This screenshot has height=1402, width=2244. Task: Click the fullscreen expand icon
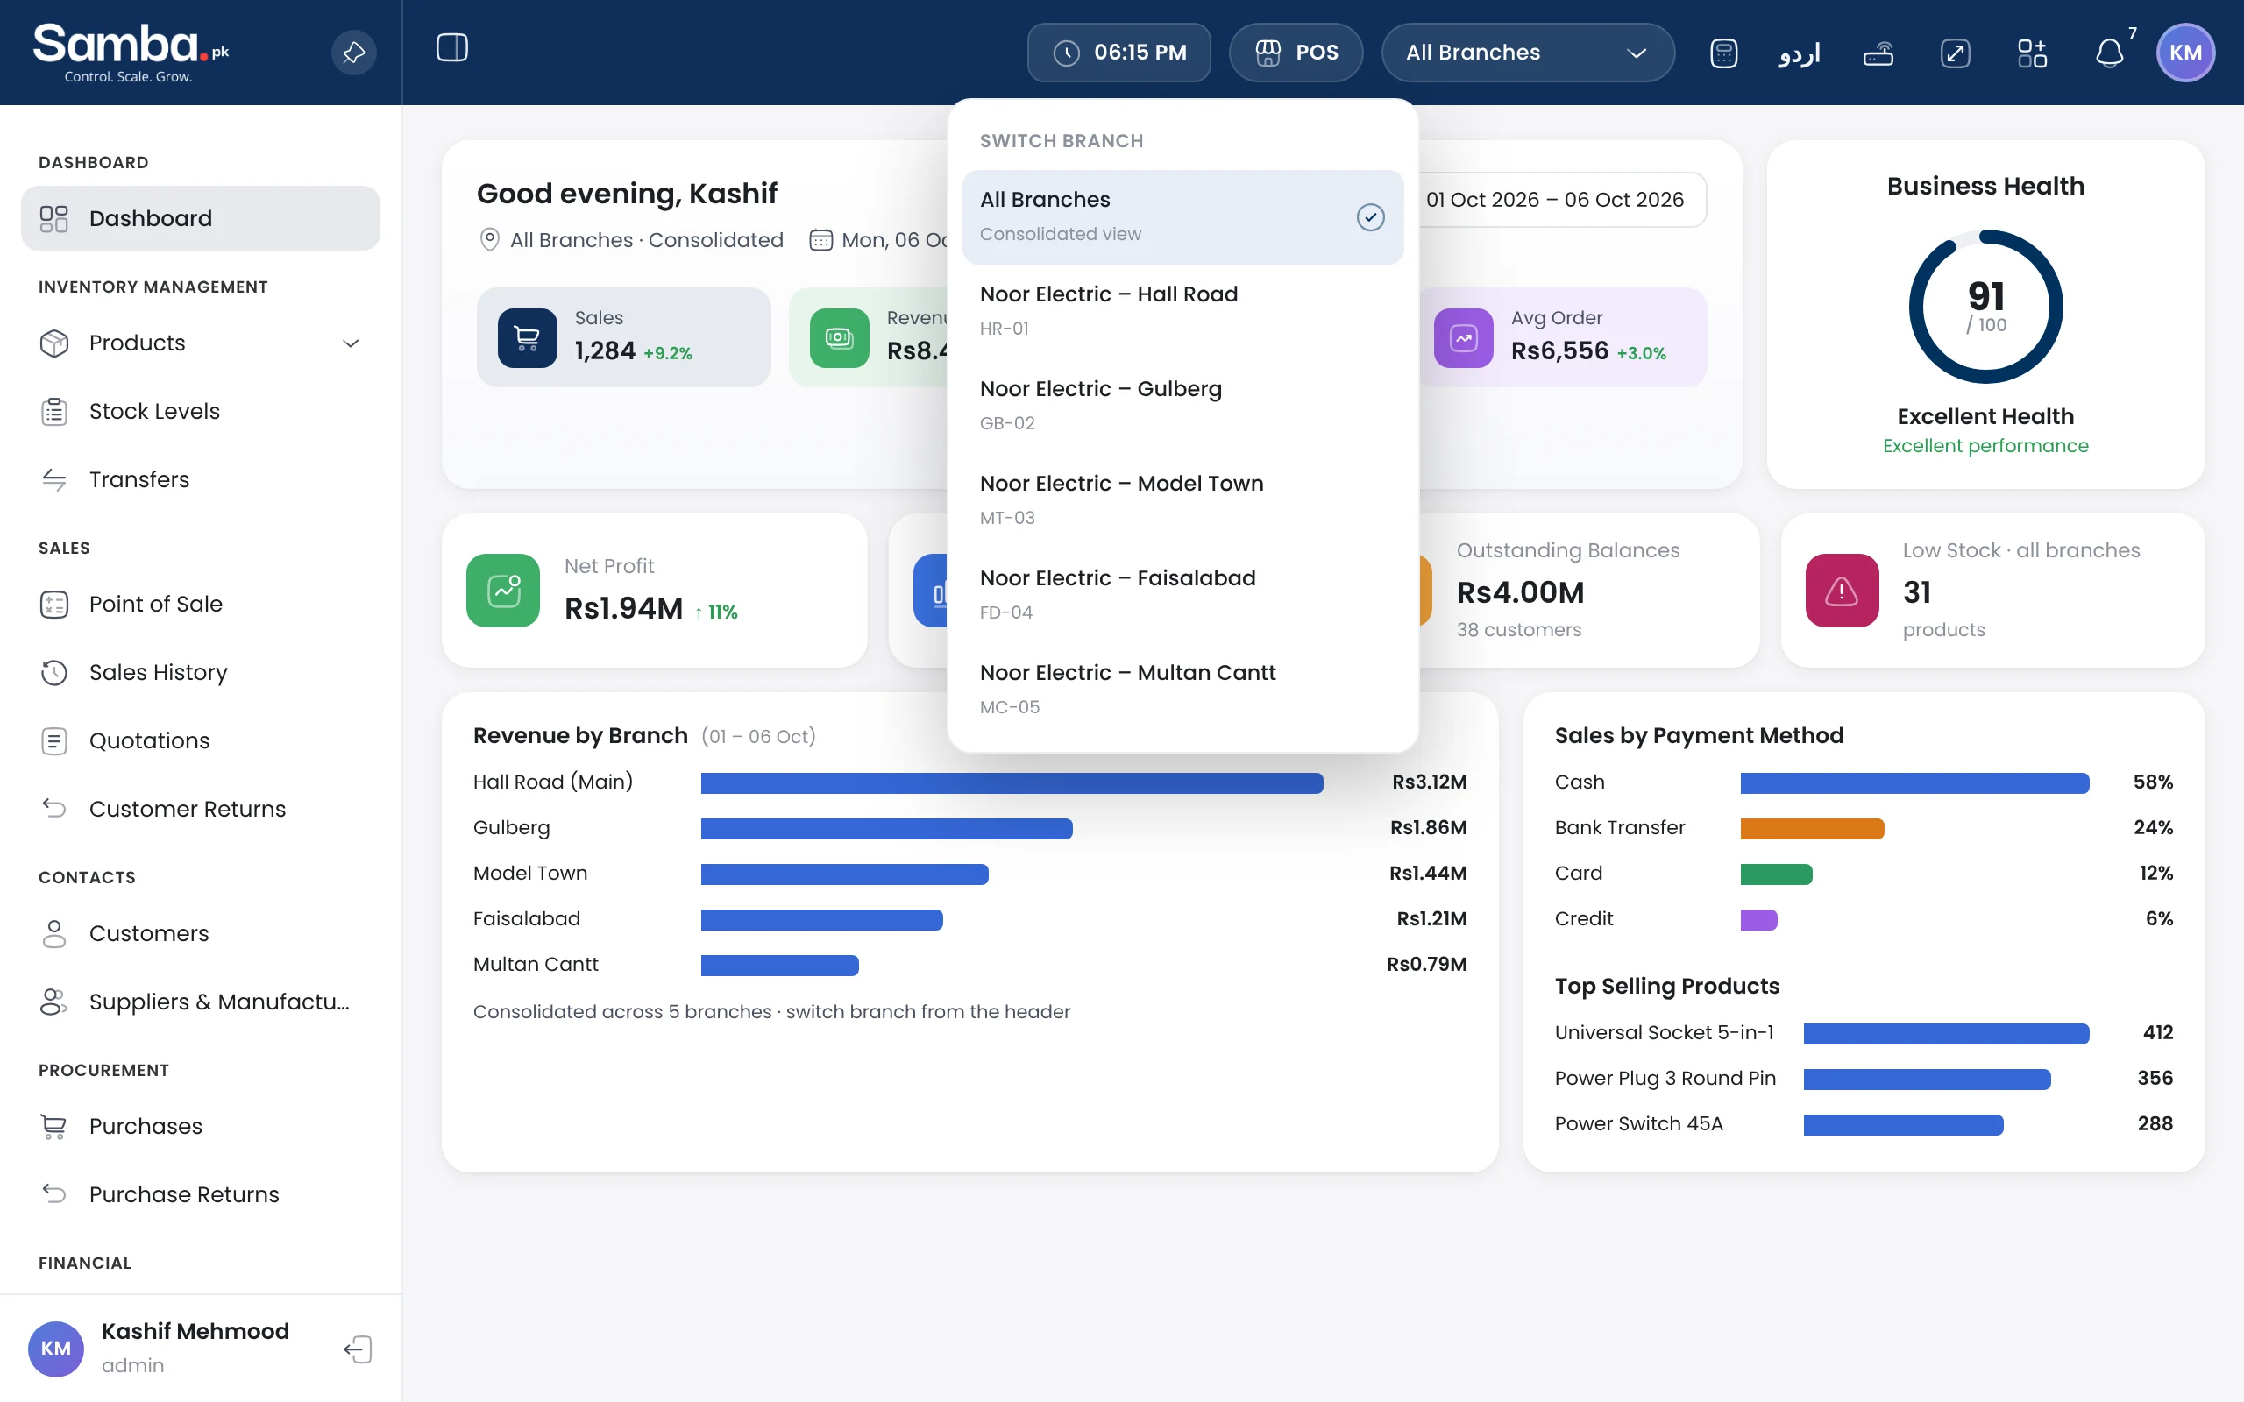point(1955,53)
